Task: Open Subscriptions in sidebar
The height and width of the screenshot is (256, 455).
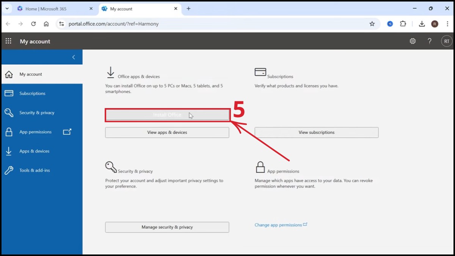Action: tap(41, 93)
